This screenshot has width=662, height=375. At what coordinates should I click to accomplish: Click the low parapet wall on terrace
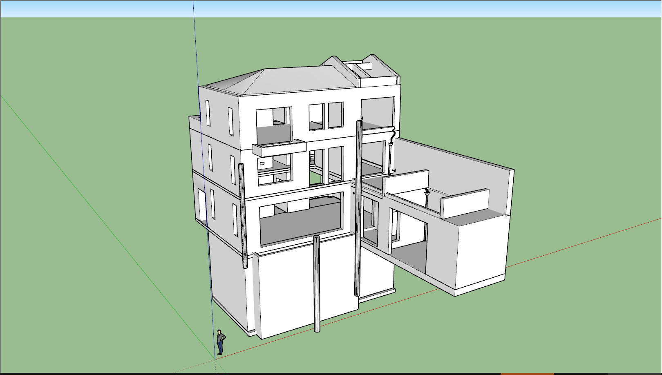coord(465,203)
